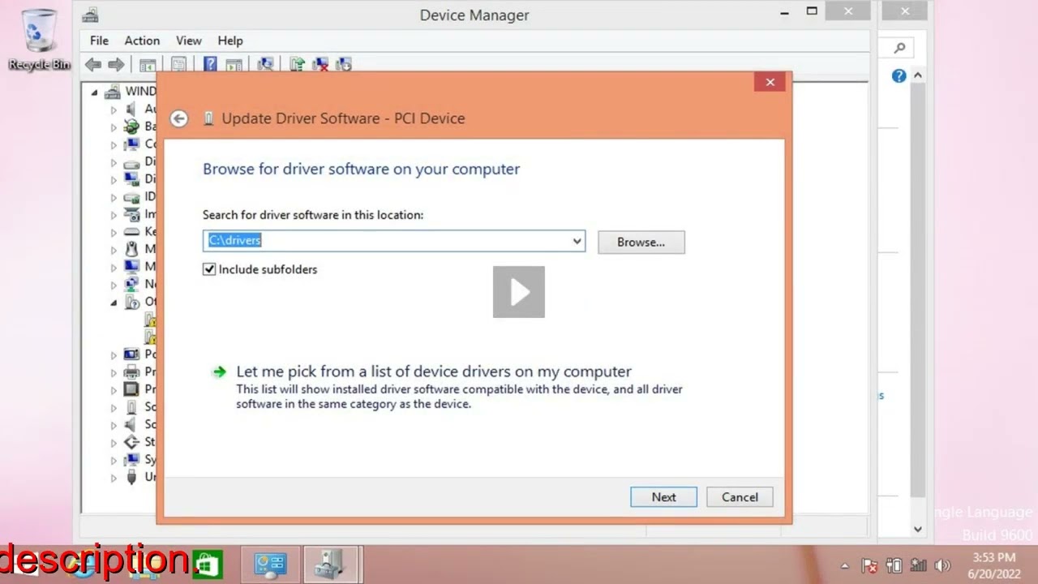
Task: Expand the IDE controllers node triangle
Action: (114, 197)
